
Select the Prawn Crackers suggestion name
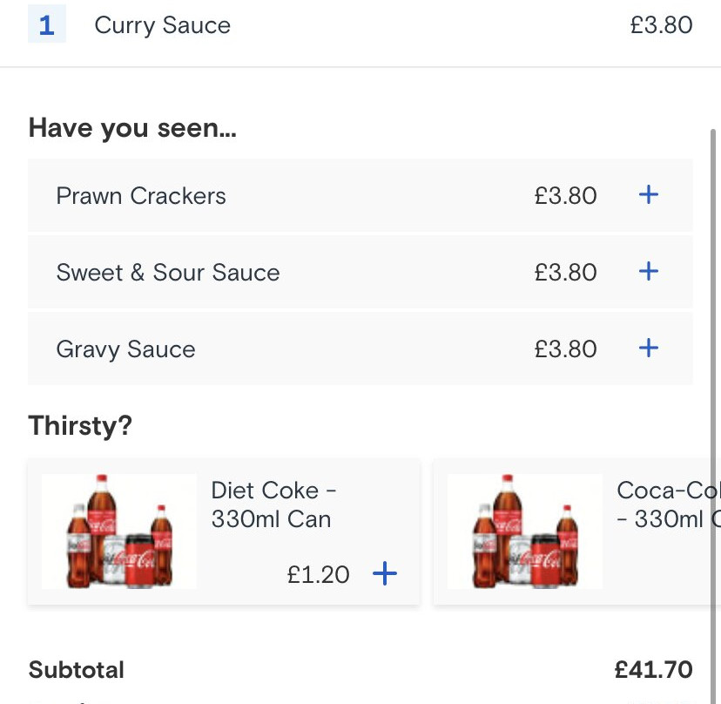pyautogui.click(x=141, y=196)
